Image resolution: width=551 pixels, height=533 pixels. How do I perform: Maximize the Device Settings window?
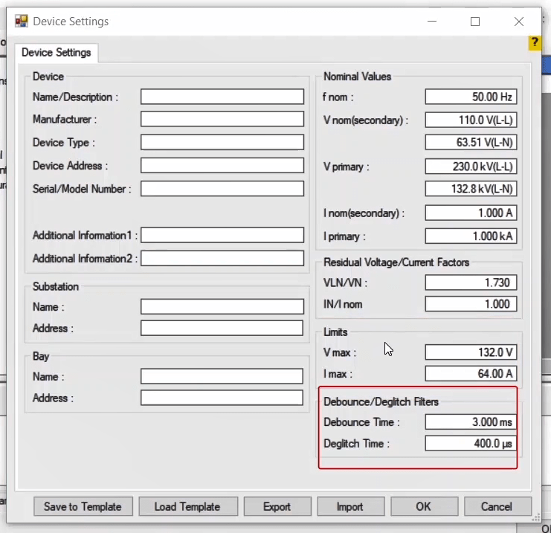[x=475, y=22]
